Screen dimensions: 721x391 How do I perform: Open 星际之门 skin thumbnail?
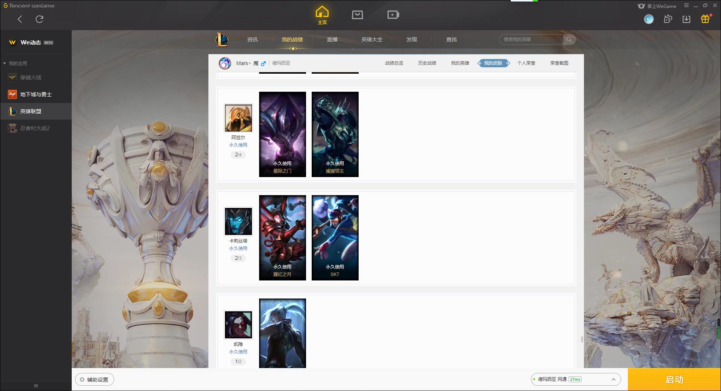point(282,134)
